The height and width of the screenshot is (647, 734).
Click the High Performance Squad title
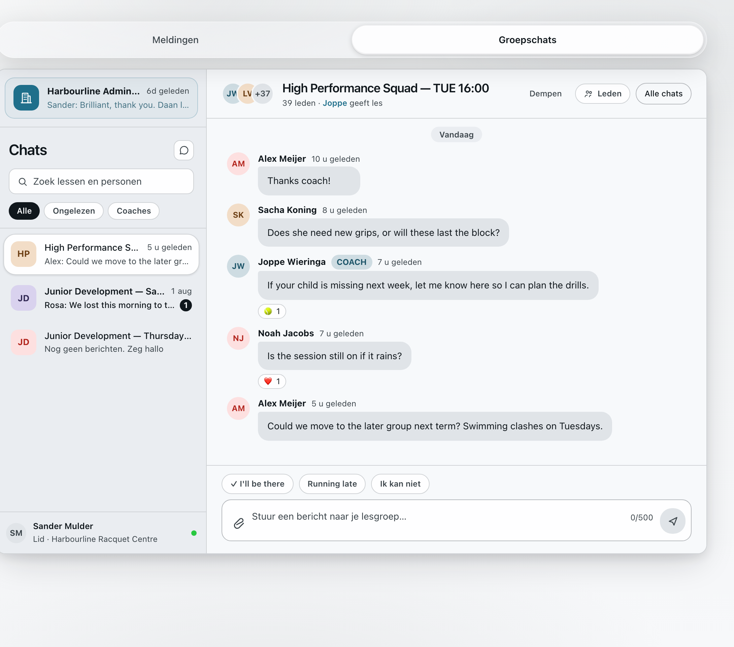[385, 88]
